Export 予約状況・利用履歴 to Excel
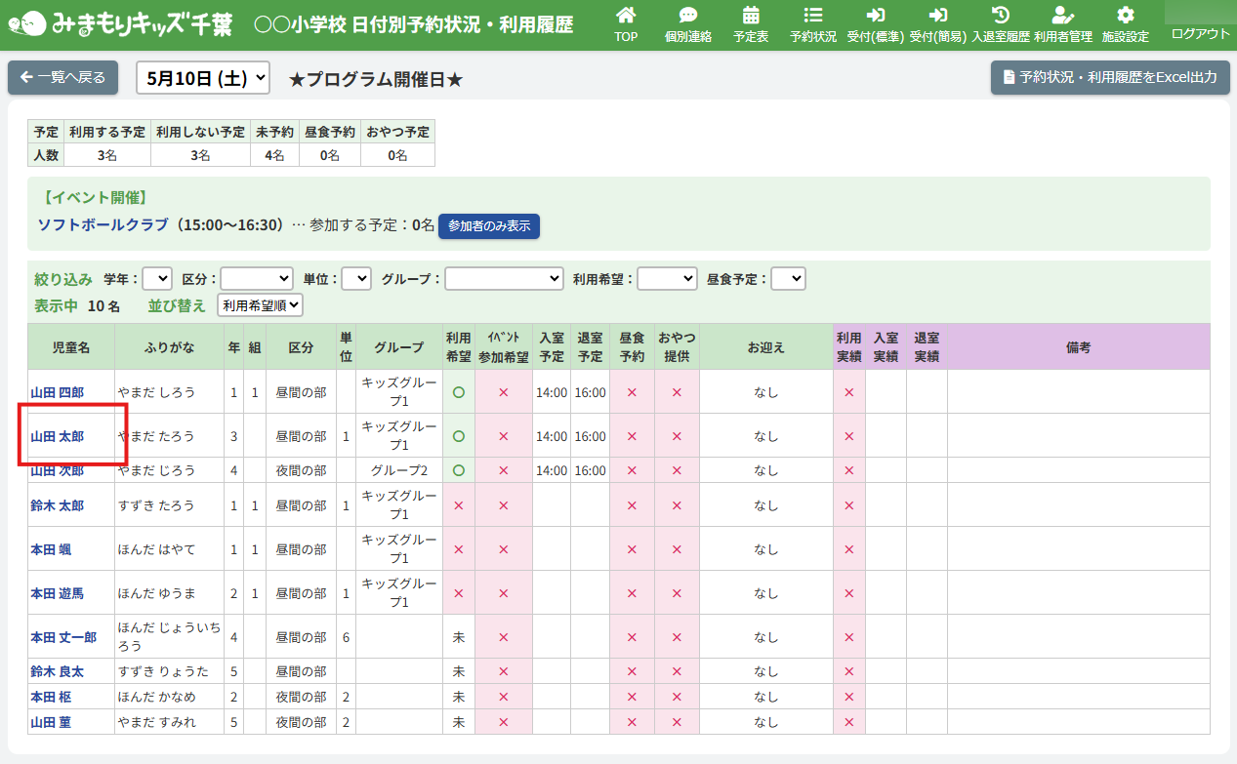 point(1109,77)
